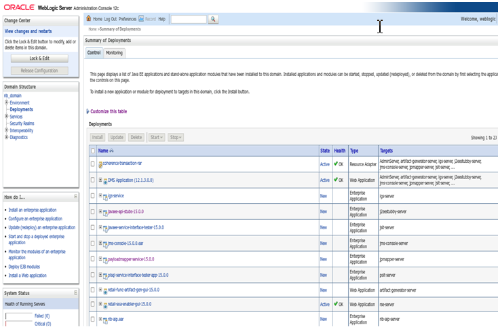Check the coherence-transaction-rar row checkbox

(93, 163)
